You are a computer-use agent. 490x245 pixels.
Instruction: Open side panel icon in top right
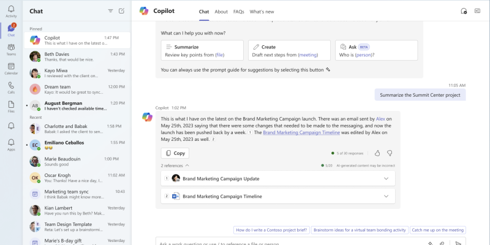pyautogui.click(x=477, y=11)
